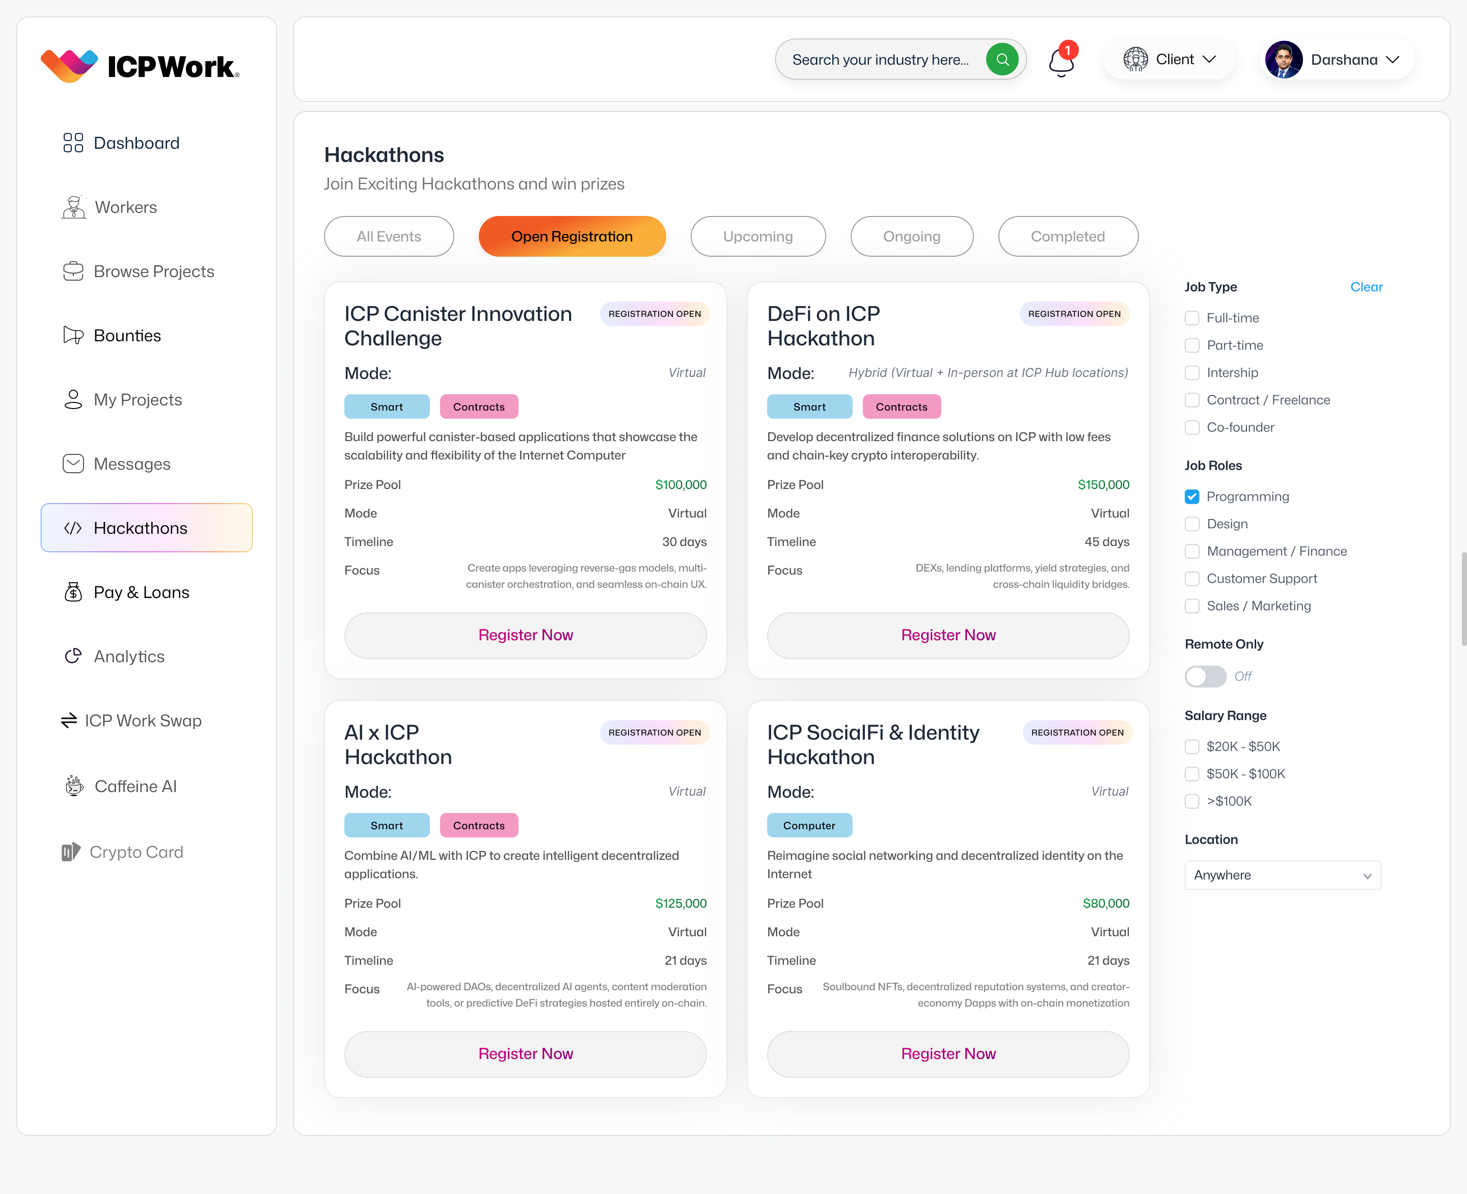1467x1194 pixels.
Task: Click the green search magnifier icon
Action: tap(1001, 60)
